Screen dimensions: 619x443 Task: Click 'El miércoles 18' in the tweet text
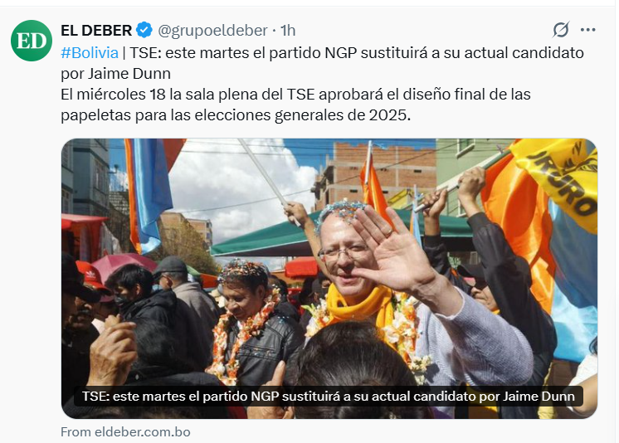pyautogui.click(x=114, y=95)
